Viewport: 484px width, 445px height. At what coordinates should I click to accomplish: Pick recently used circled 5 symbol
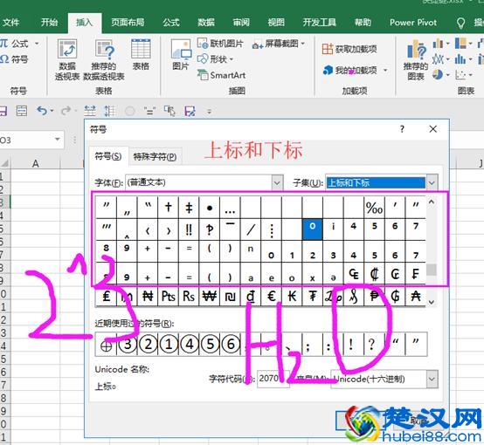click(x=211, y=344)
